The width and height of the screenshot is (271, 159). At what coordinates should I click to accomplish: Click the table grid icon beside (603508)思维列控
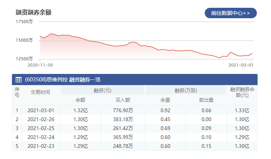point(19,79)
